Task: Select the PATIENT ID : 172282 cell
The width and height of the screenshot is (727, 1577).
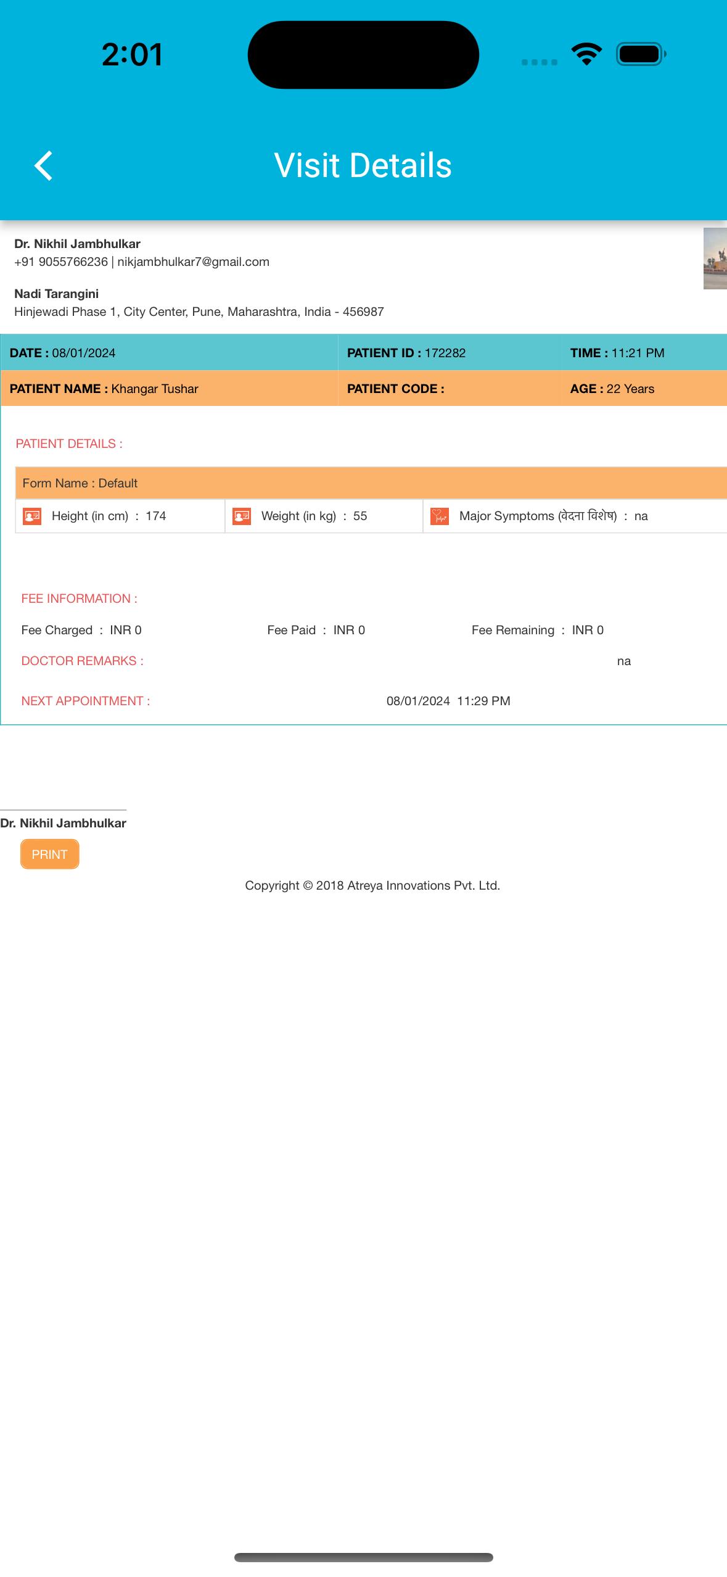Action: point(450,353)
